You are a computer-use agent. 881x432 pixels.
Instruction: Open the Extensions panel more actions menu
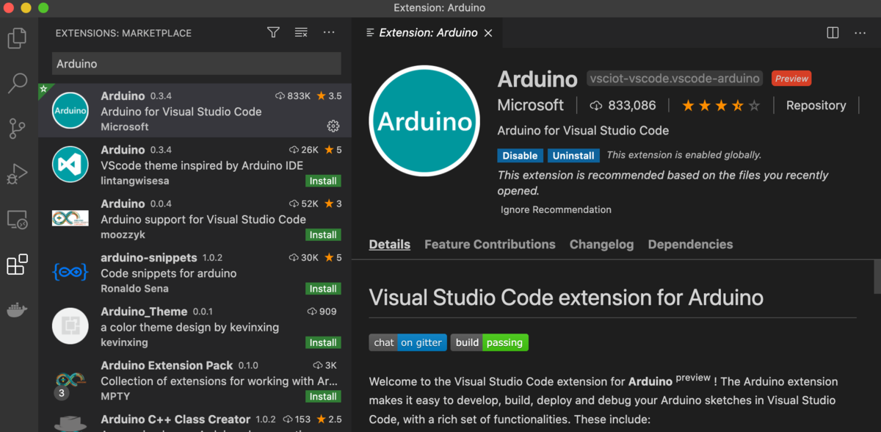point(329,32)
